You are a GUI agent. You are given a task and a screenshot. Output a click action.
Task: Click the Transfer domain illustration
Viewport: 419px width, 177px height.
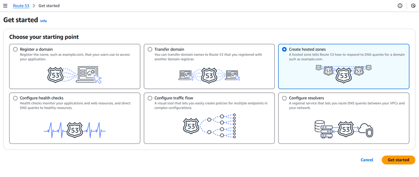coord(209,75)
